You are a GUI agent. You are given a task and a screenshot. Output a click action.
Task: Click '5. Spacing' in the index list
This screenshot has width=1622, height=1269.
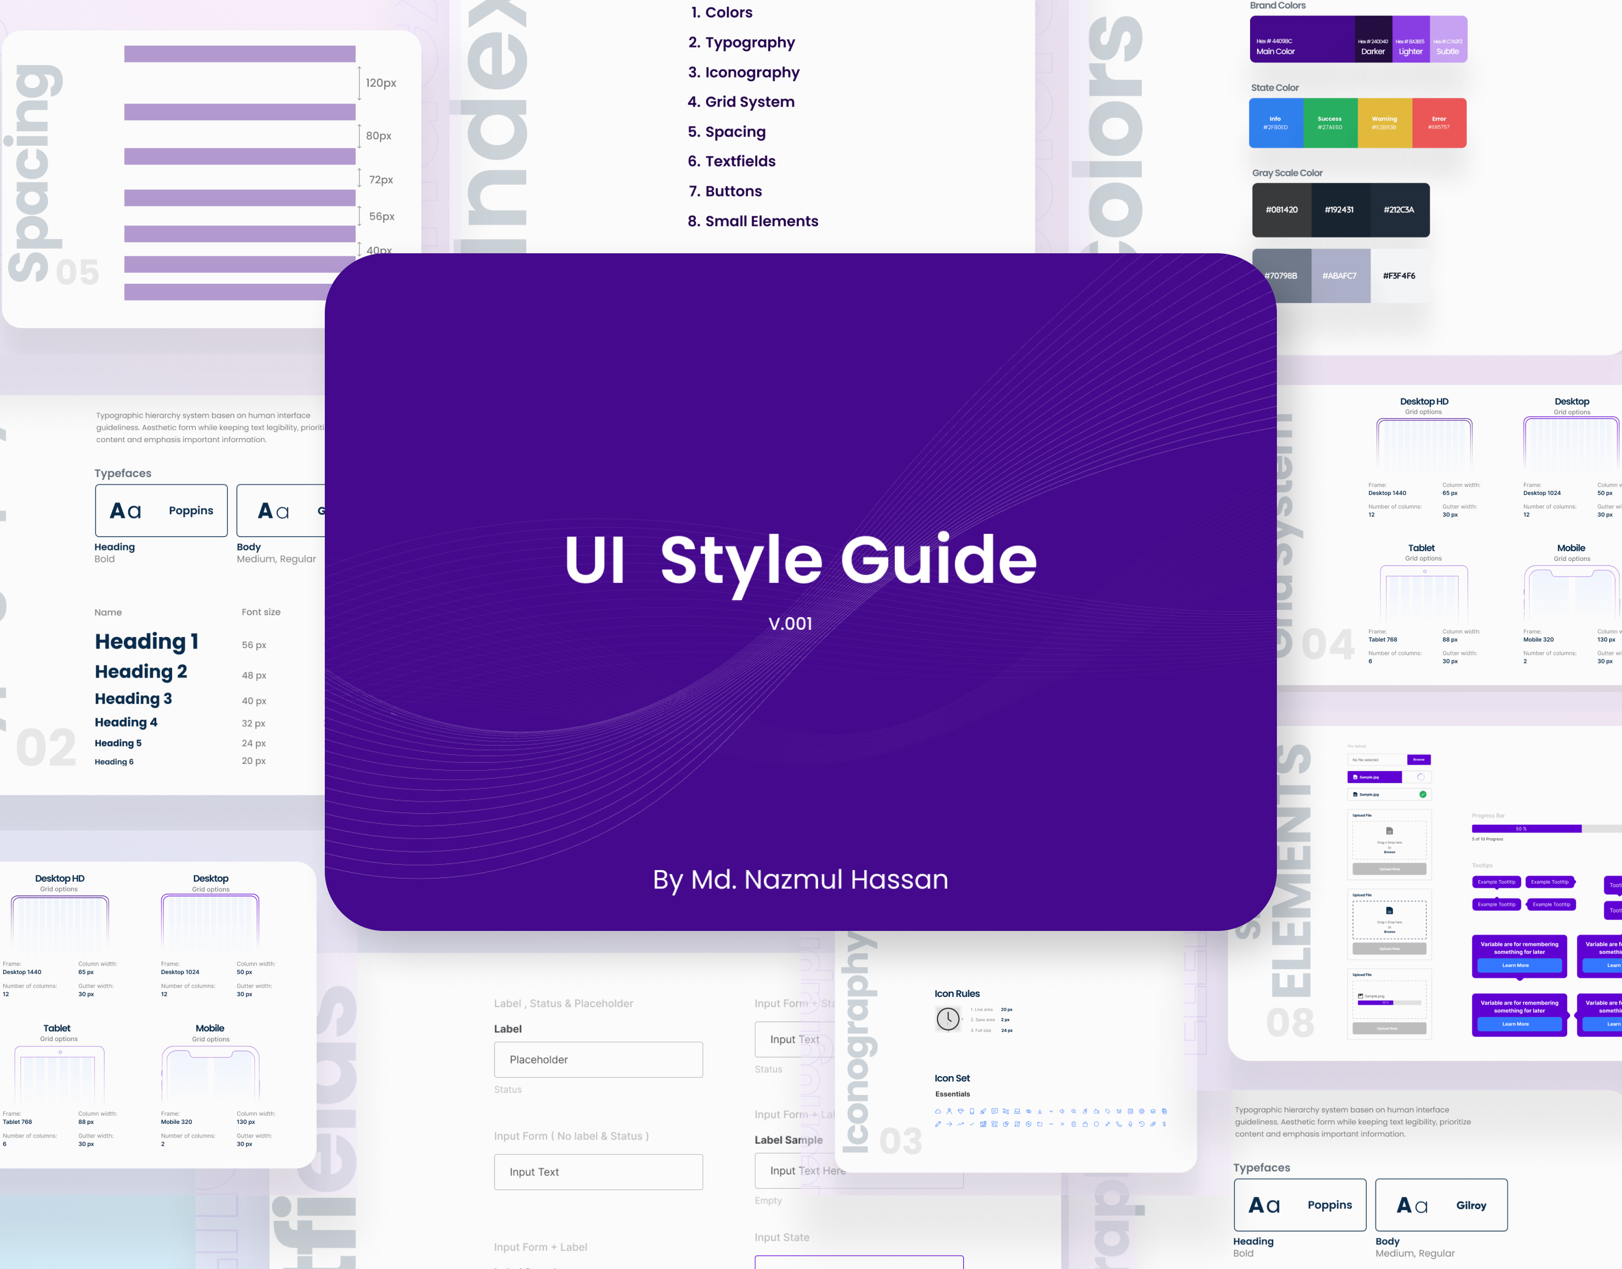tap(726, 131)
